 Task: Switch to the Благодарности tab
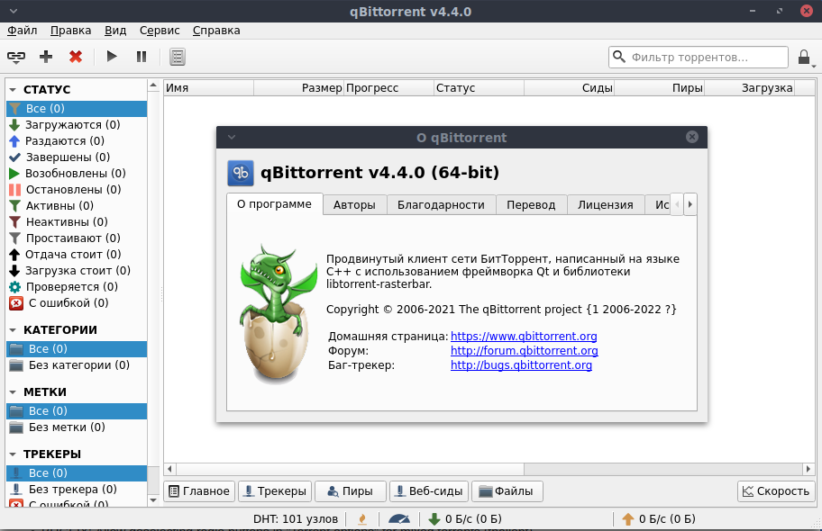coord(441,205)
